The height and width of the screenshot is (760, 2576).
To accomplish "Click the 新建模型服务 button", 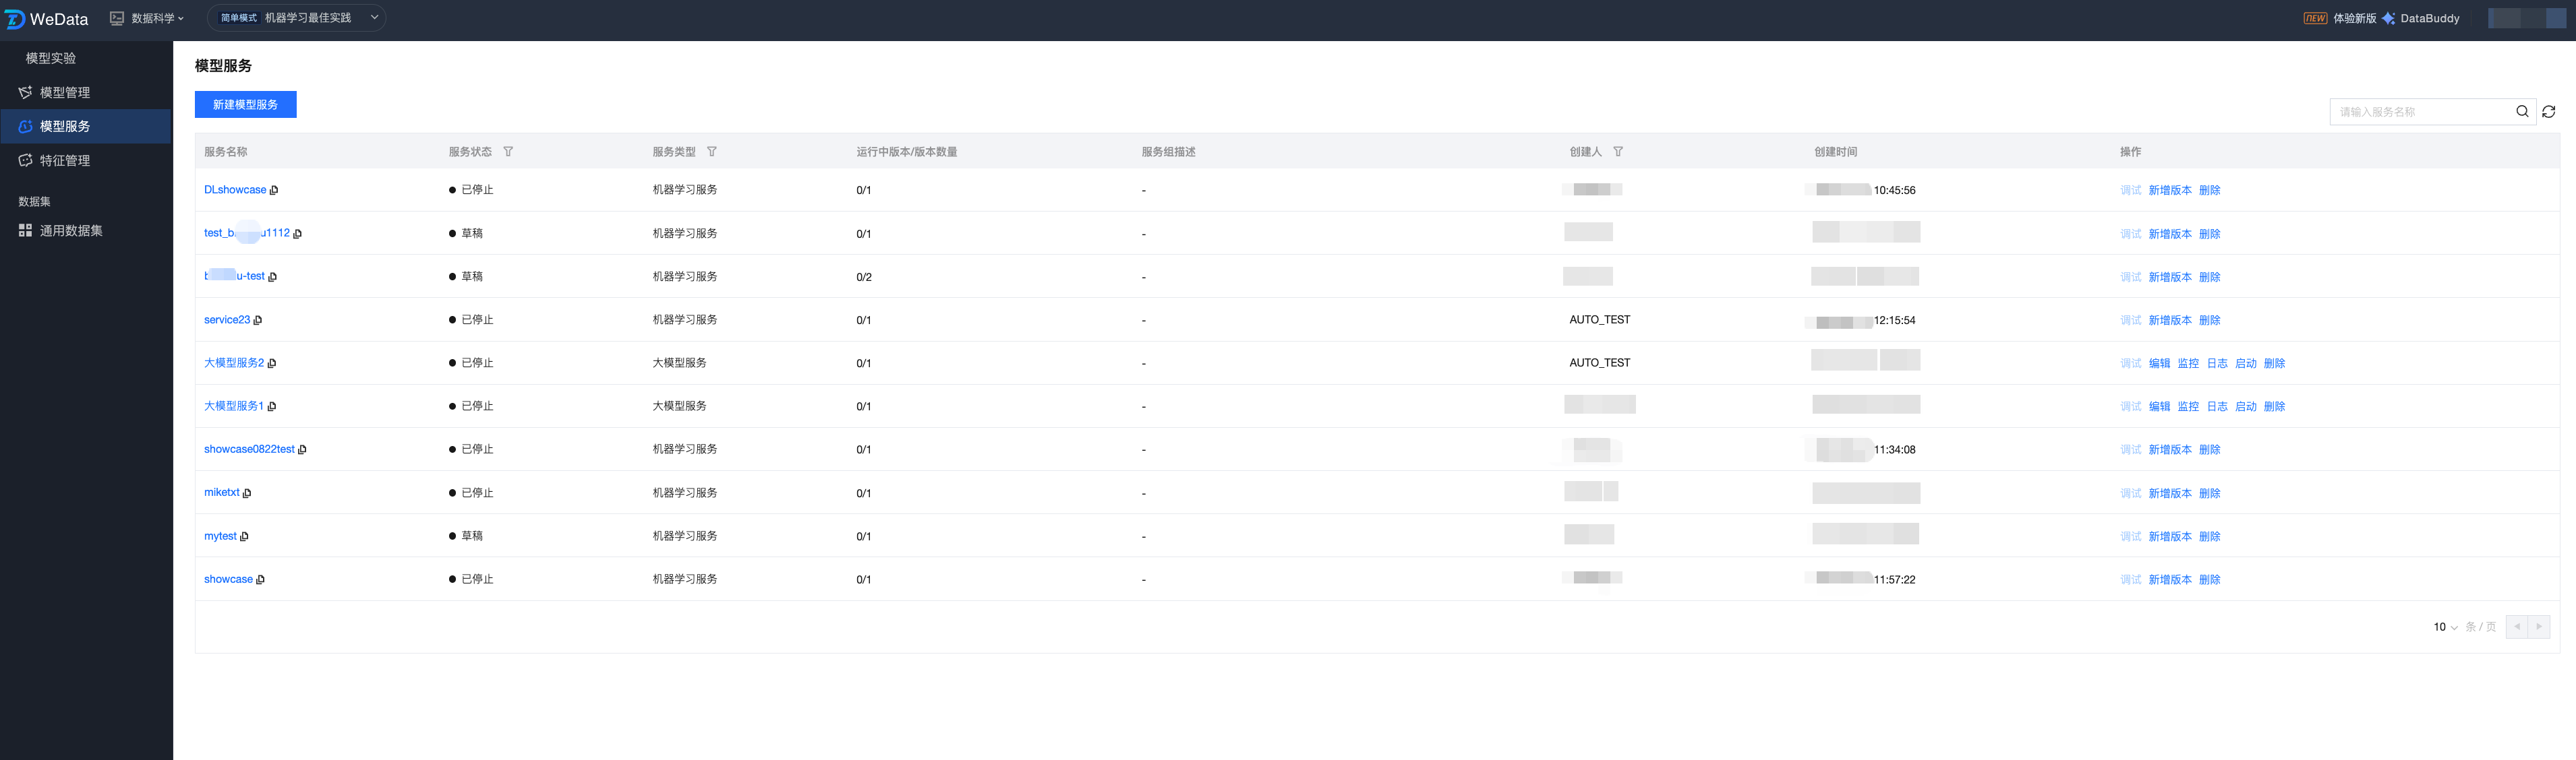I will click(245, 105).
